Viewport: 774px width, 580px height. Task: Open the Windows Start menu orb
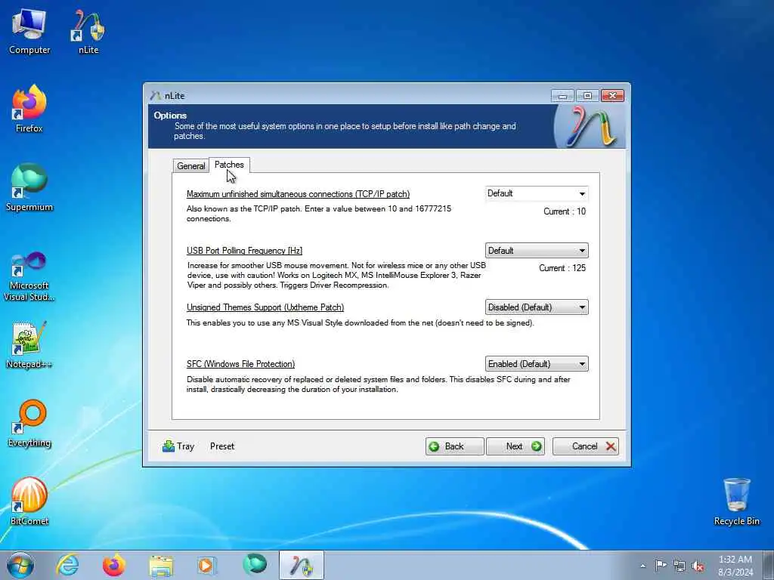20,565
